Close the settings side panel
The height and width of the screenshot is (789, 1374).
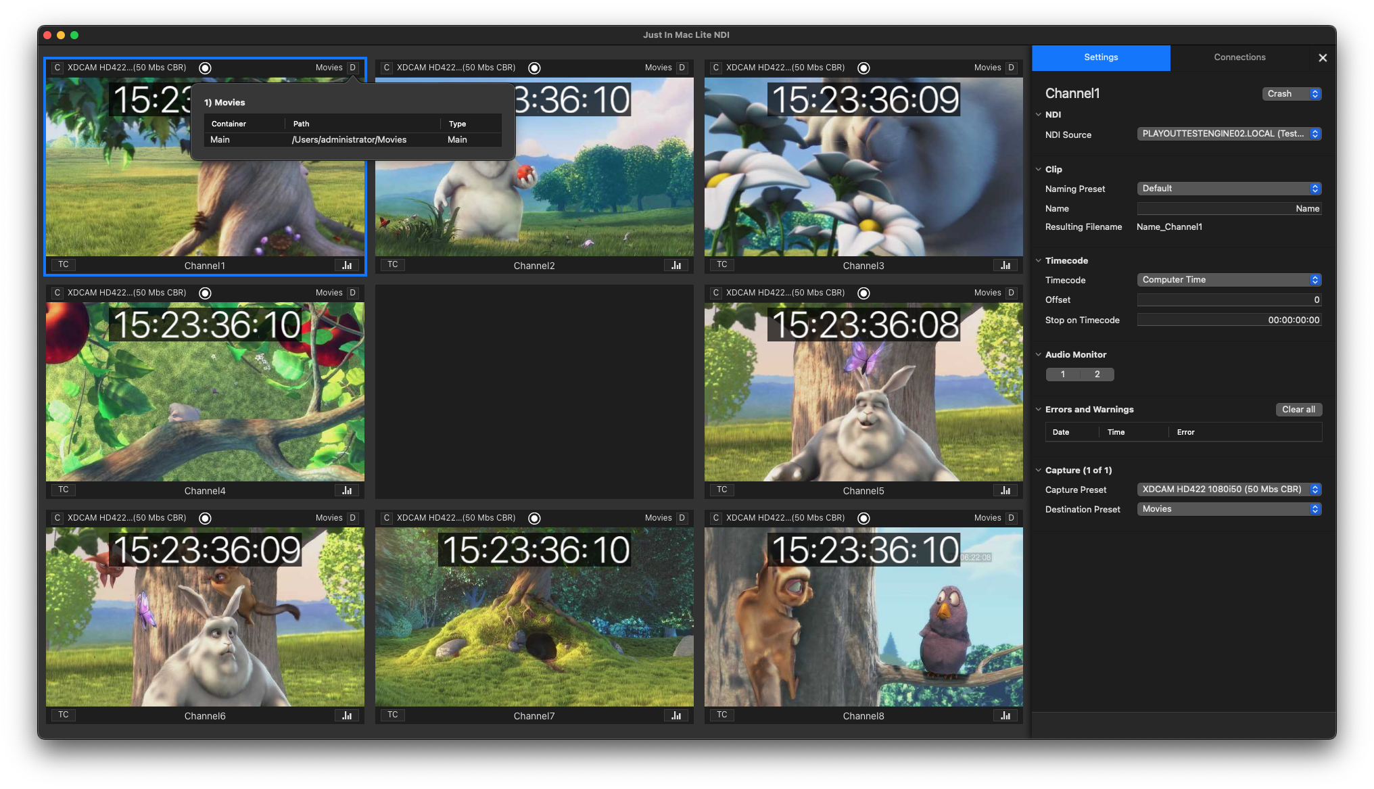coord(1323,58)
